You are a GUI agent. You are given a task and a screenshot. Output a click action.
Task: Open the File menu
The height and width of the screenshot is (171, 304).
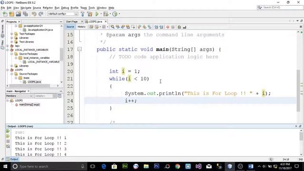tap(3, 8)
